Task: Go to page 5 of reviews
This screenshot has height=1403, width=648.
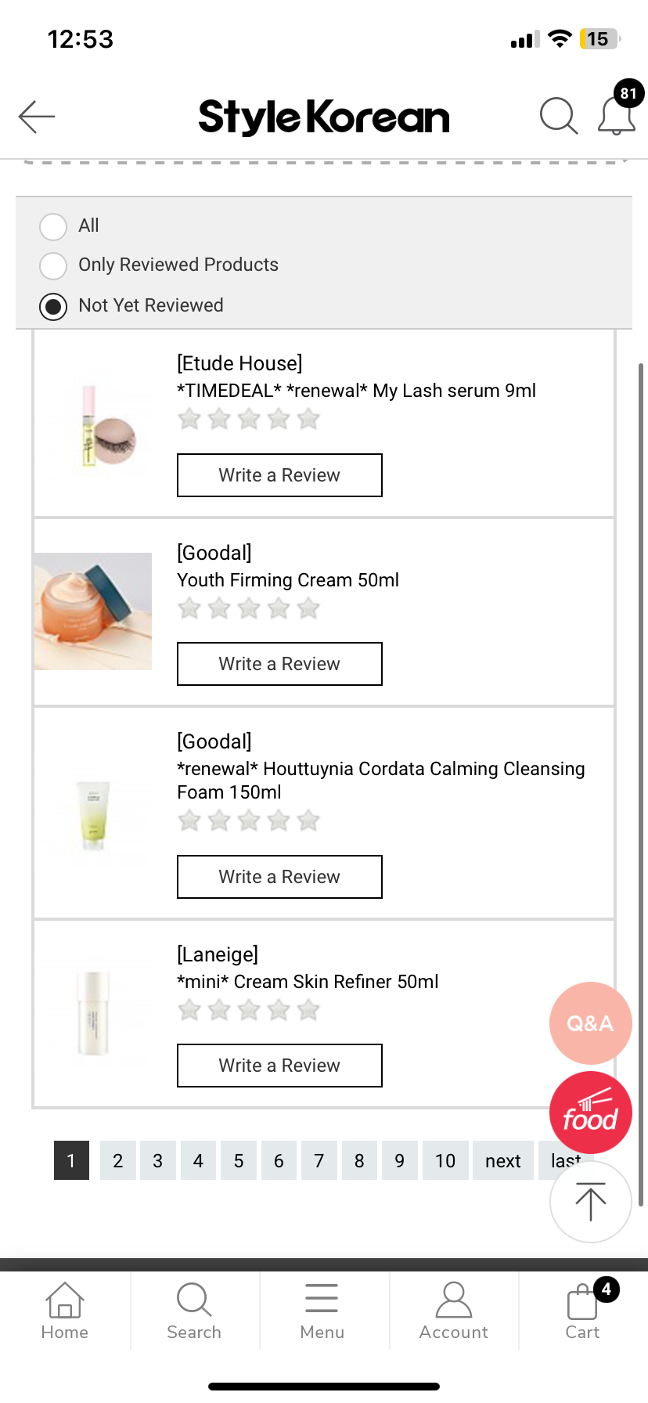Action: 239,1160
